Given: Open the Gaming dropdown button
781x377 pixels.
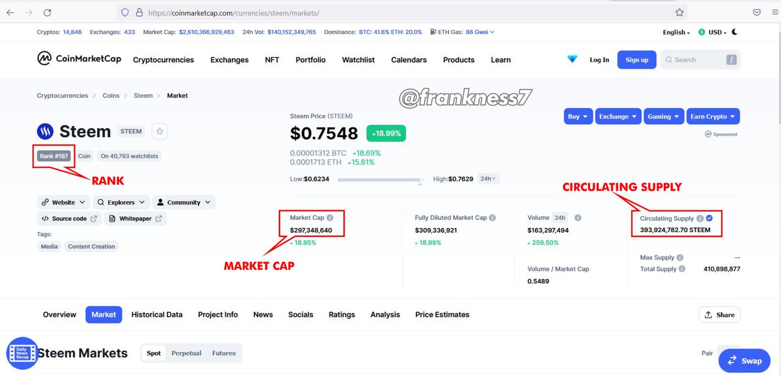Looking at the screenshot, I should pos(664,116).
